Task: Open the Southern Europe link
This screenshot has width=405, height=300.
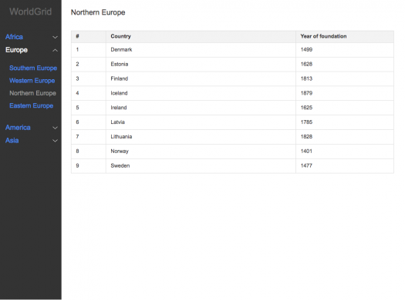Action: pos(33,68)
